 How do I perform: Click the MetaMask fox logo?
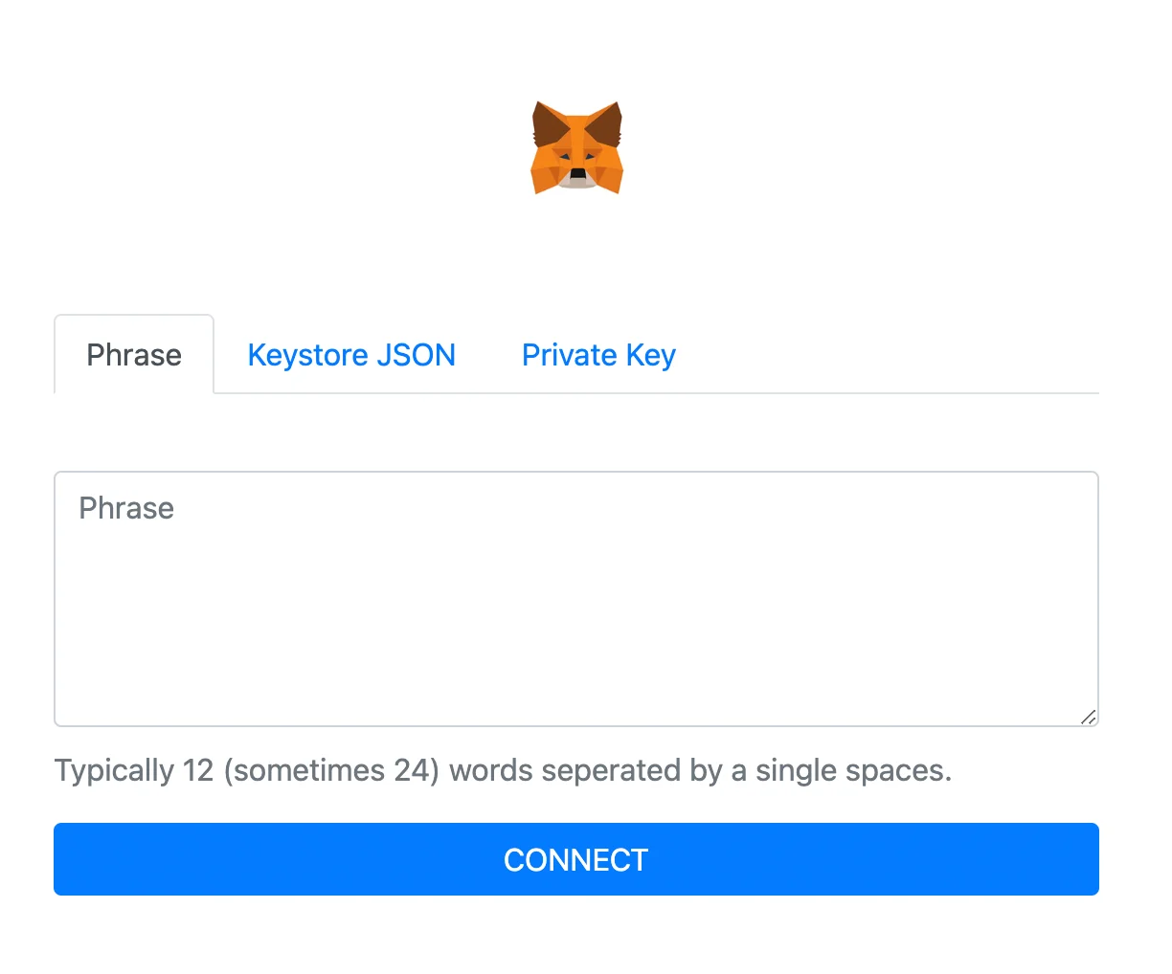point(576,147)
